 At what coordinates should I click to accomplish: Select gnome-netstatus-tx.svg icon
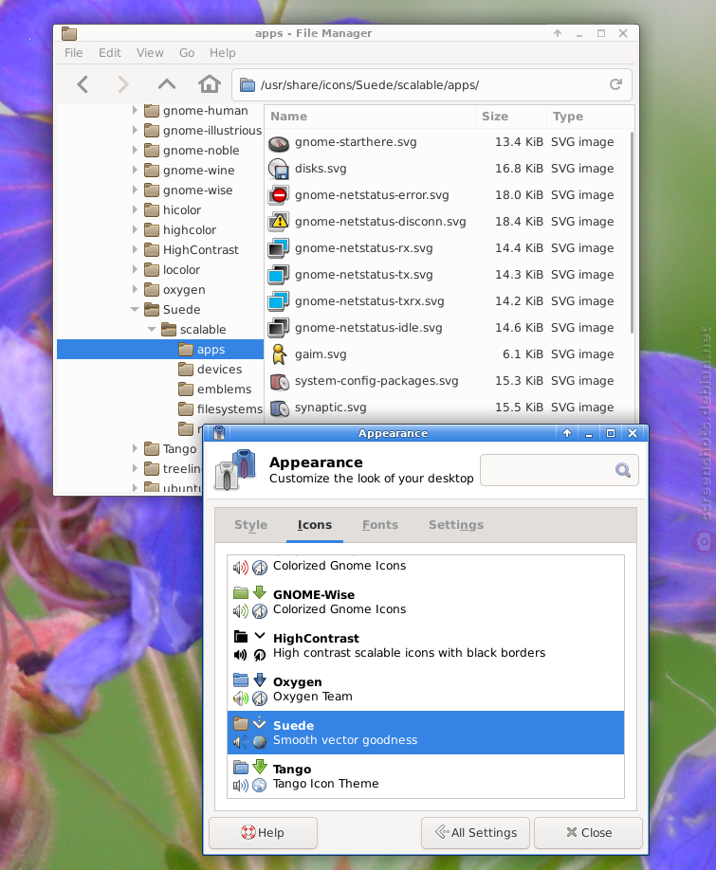click(279, 275)
